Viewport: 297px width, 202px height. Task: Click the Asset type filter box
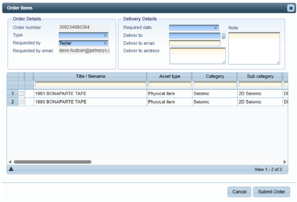170,84
